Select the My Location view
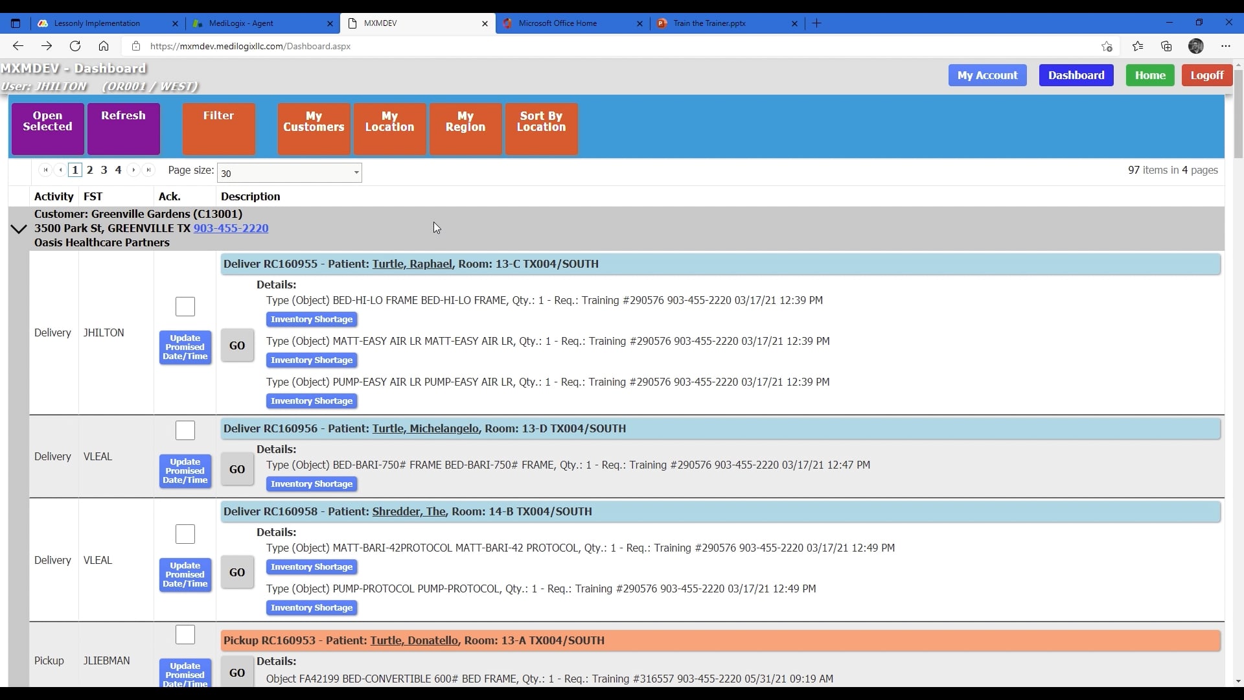The width and height of the screenshot is (1244, 700). [389, 128]
